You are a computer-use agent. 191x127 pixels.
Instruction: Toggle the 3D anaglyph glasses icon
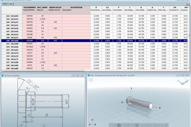click(x=183, y=81)
